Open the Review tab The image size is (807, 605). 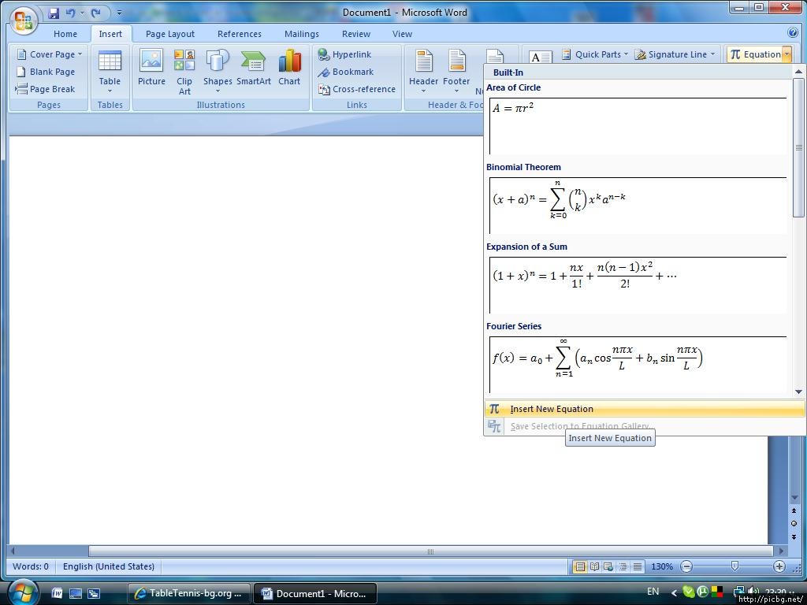point(356,34)
